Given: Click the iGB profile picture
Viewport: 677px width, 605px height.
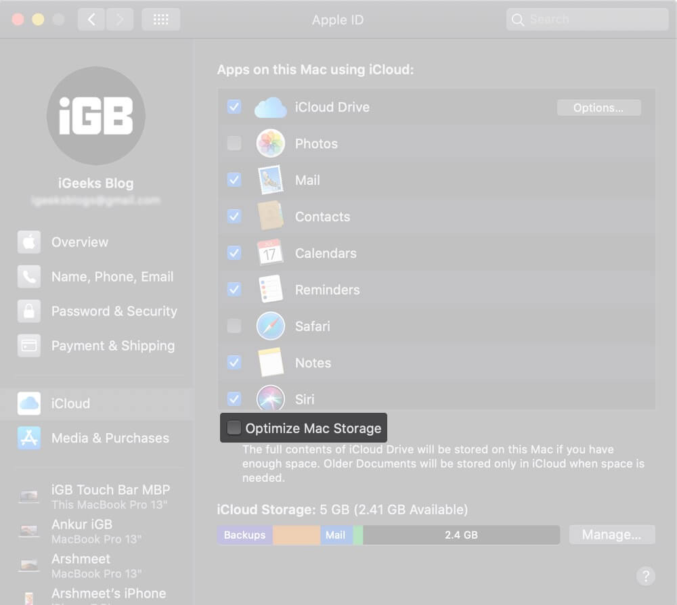Looking at the screenshot, I should 96,116.
